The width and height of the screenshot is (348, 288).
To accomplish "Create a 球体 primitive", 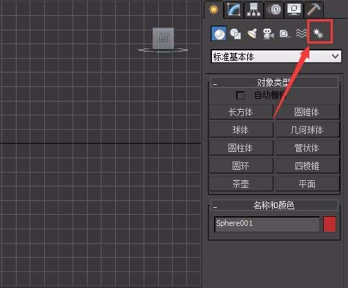I will (x=241, y=130).
